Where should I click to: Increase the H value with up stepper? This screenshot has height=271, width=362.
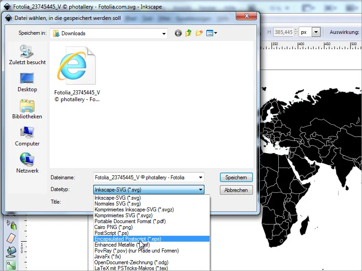296,30
